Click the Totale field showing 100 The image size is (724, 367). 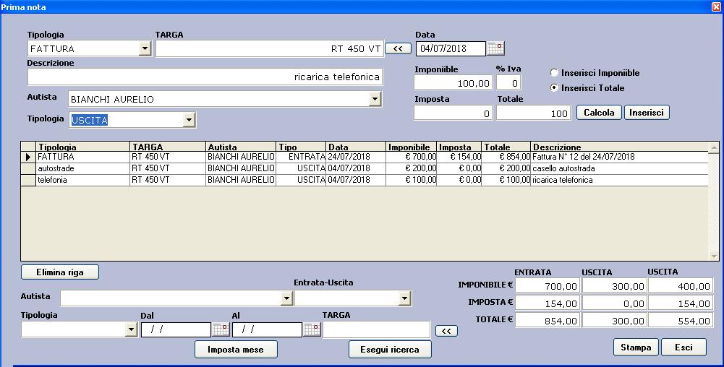point(534,113)
